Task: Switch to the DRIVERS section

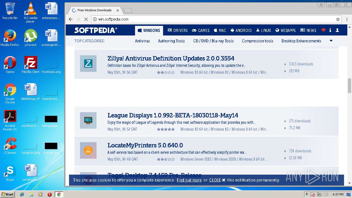Action: click(x=177, y=30)
